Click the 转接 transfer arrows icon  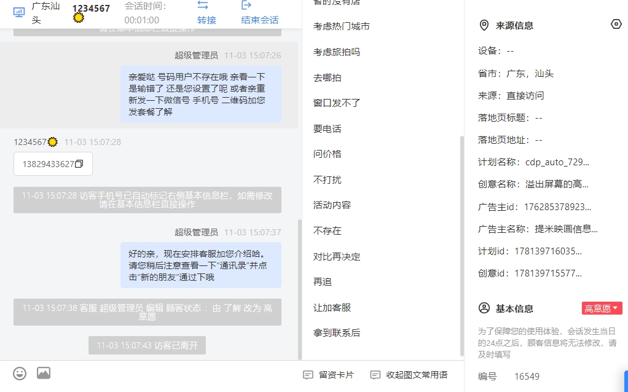tap(203, 5)
